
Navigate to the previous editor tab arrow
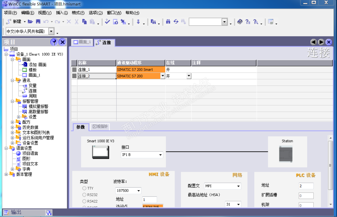click(x=313, y=42)
